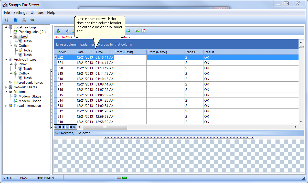Click the Version: 3.14.2.1 status panel
Image resolution: width=308 pixels, height=183 pixels.
19,178
